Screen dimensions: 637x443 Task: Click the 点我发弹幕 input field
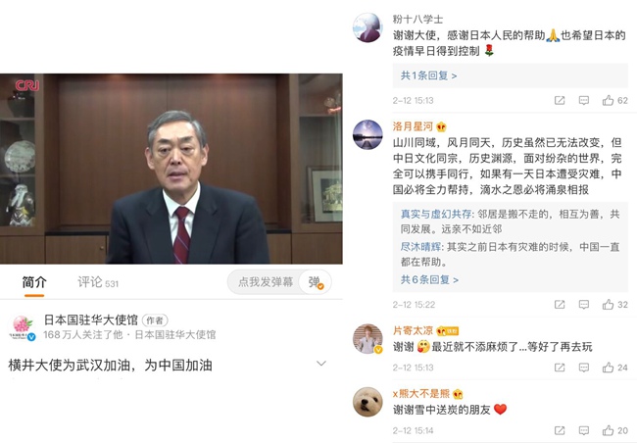point(266,282)
